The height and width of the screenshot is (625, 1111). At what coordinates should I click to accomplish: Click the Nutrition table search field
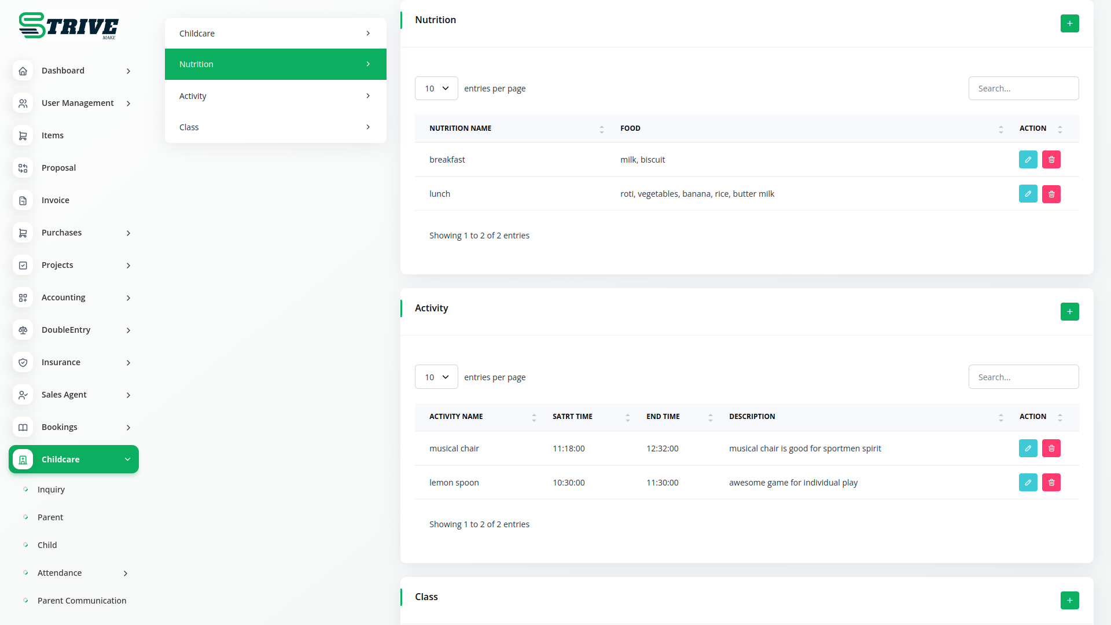[1023, 89]
